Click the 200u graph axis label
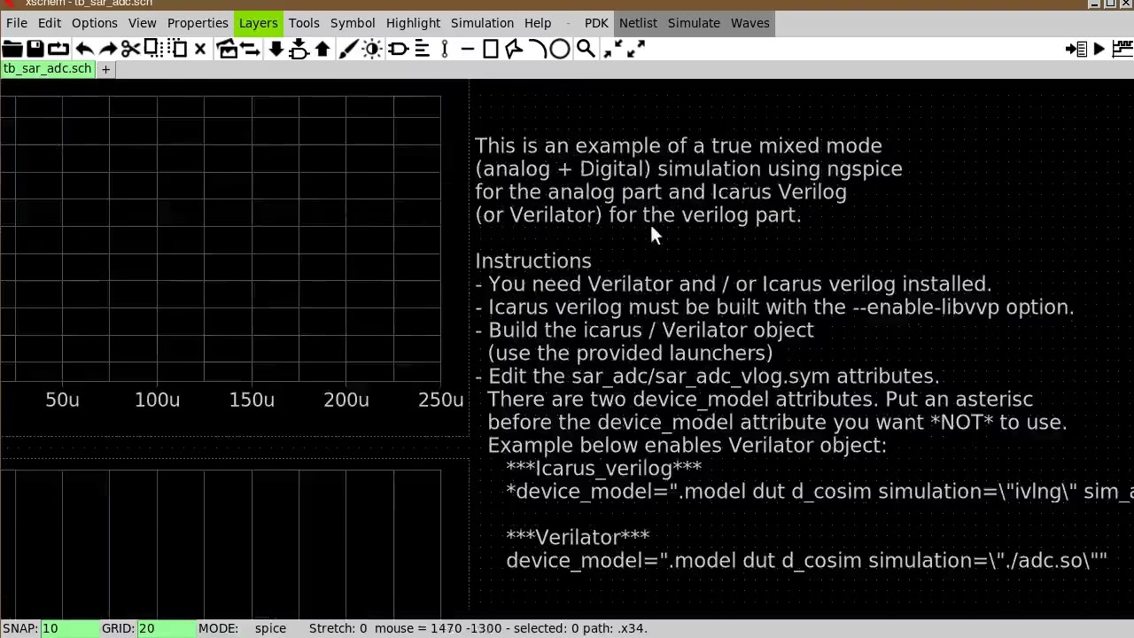The image size is (1134, 638). (346, 401)
